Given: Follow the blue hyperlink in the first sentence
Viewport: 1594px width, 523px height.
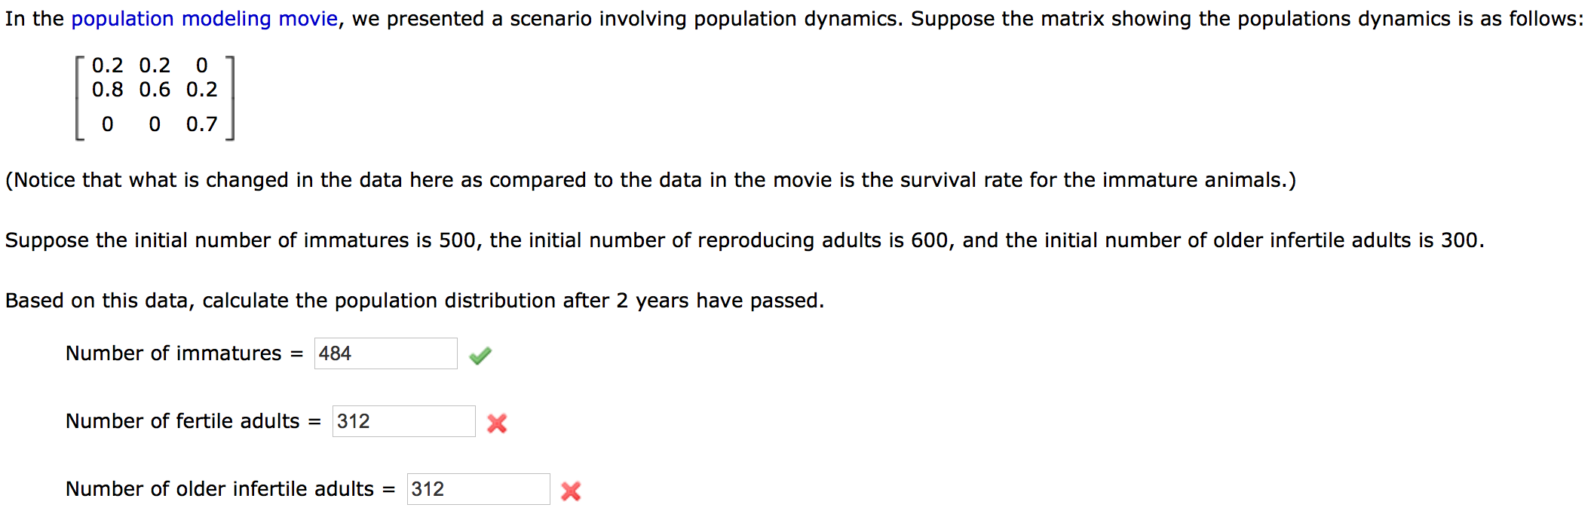Looking at the screenshot, I should tap(202, 18).
